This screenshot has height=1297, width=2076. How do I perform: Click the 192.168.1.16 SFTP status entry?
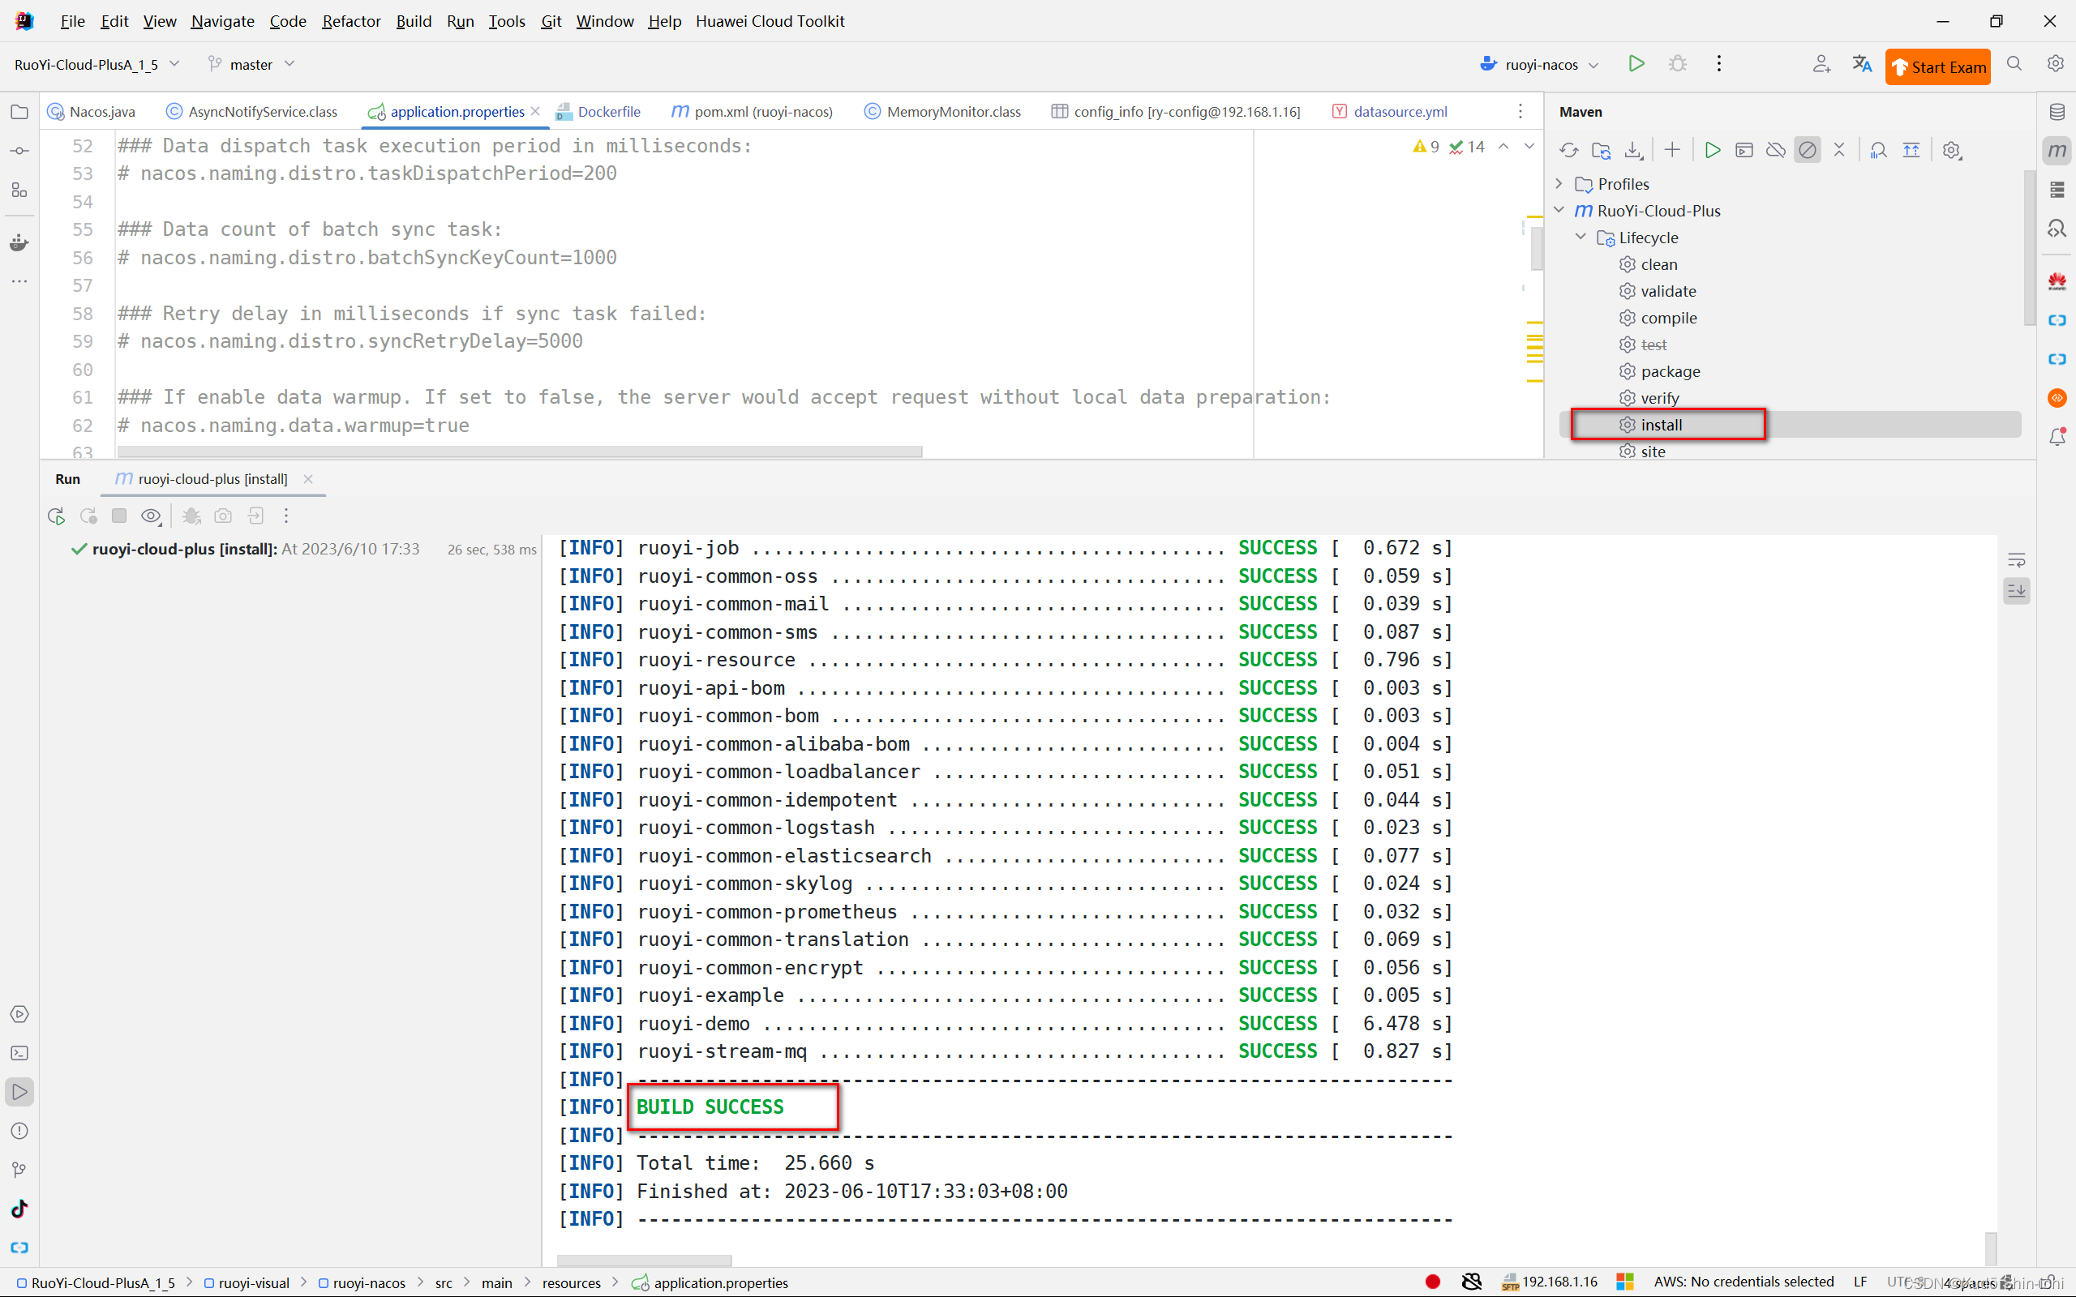[1549, 1282]
